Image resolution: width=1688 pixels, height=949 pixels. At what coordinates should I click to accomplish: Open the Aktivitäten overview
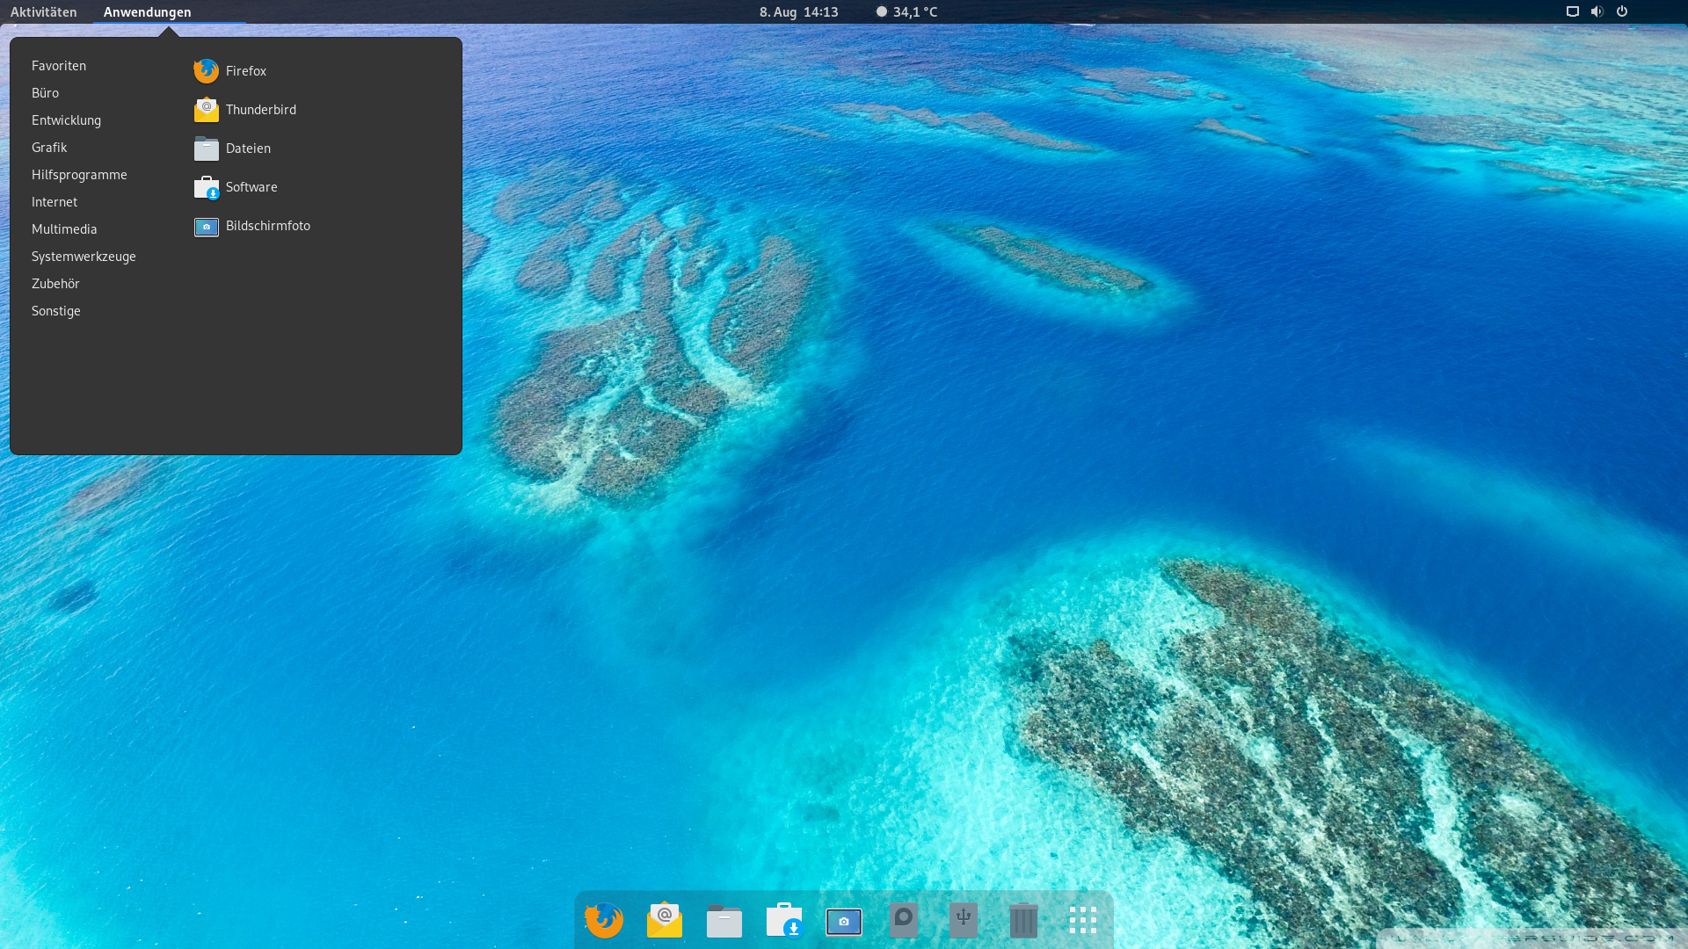[44, 11]
